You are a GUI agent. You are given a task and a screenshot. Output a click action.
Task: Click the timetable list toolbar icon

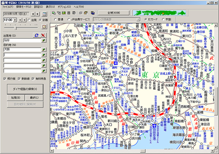coord(69,13)
